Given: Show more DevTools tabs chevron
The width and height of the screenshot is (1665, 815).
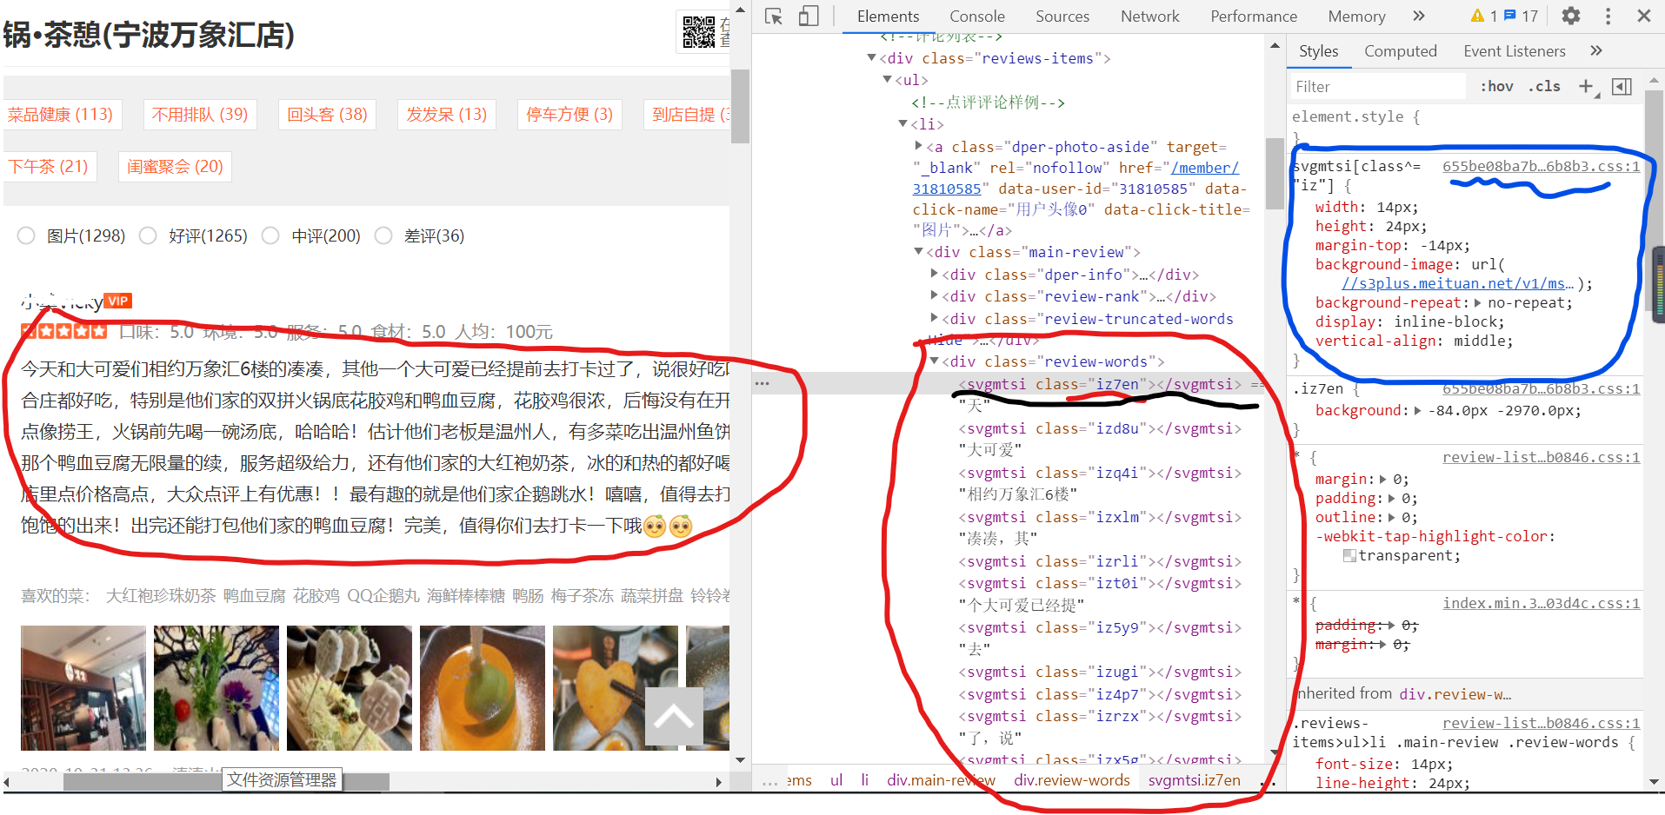Looking at the screenshot, I should [1419, 16].
